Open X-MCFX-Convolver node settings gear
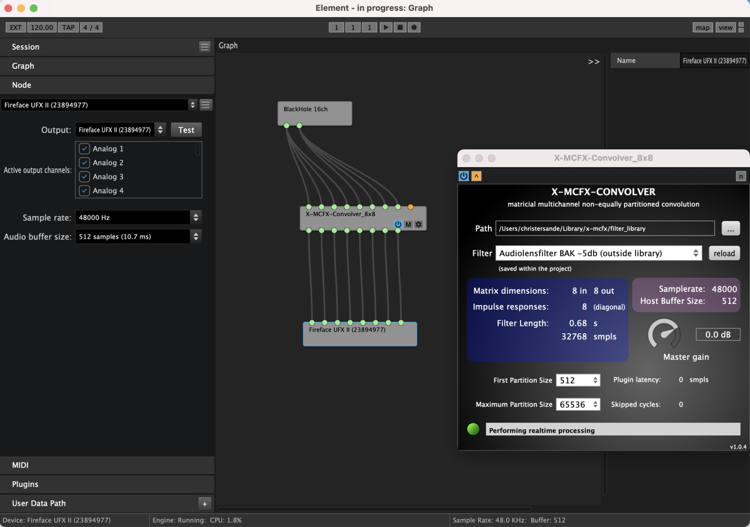The width and height of the screenshot is (750, 527). point(418,224)
